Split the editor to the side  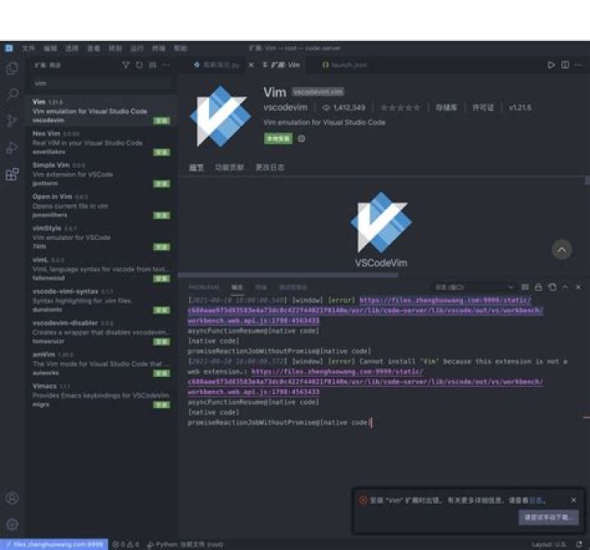(x=565, y=65)
